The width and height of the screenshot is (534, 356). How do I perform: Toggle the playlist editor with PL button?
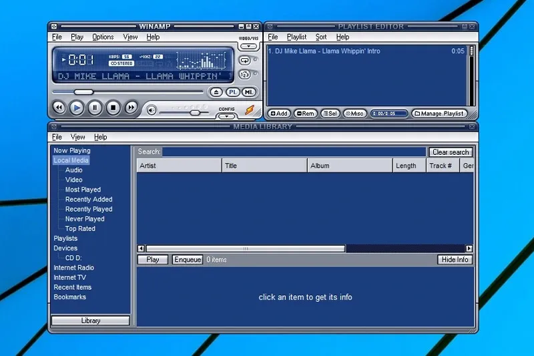(x=232, y=92)
